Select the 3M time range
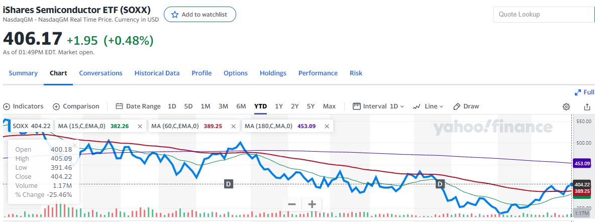This screenshot has height=222, width=595. 223,106
